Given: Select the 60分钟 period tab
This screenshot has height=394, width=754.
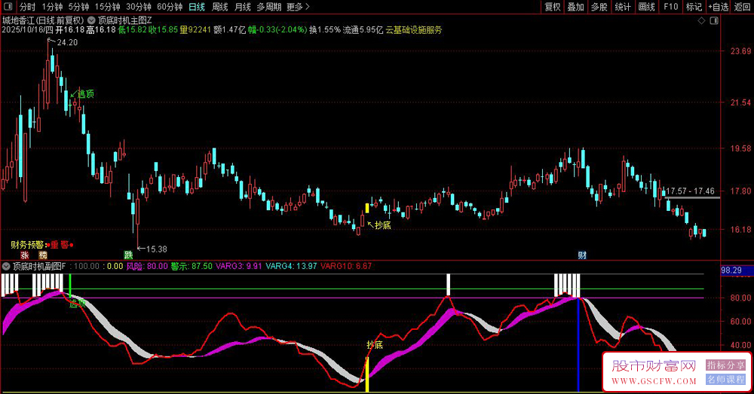Looking at the screenshot, I should coord(170,7).
